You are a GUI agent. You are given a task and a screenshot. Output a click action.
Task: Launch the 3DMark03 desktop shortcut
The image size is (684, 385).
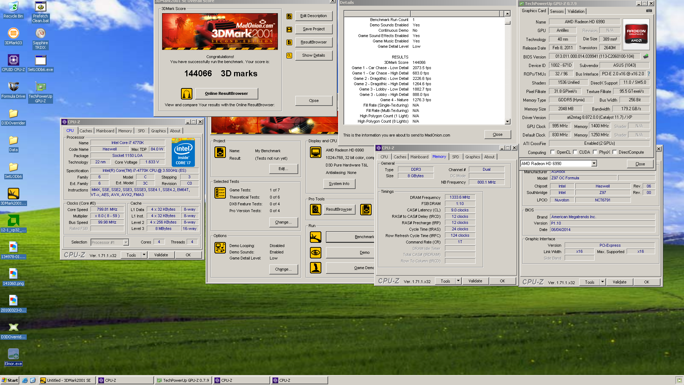13,36
